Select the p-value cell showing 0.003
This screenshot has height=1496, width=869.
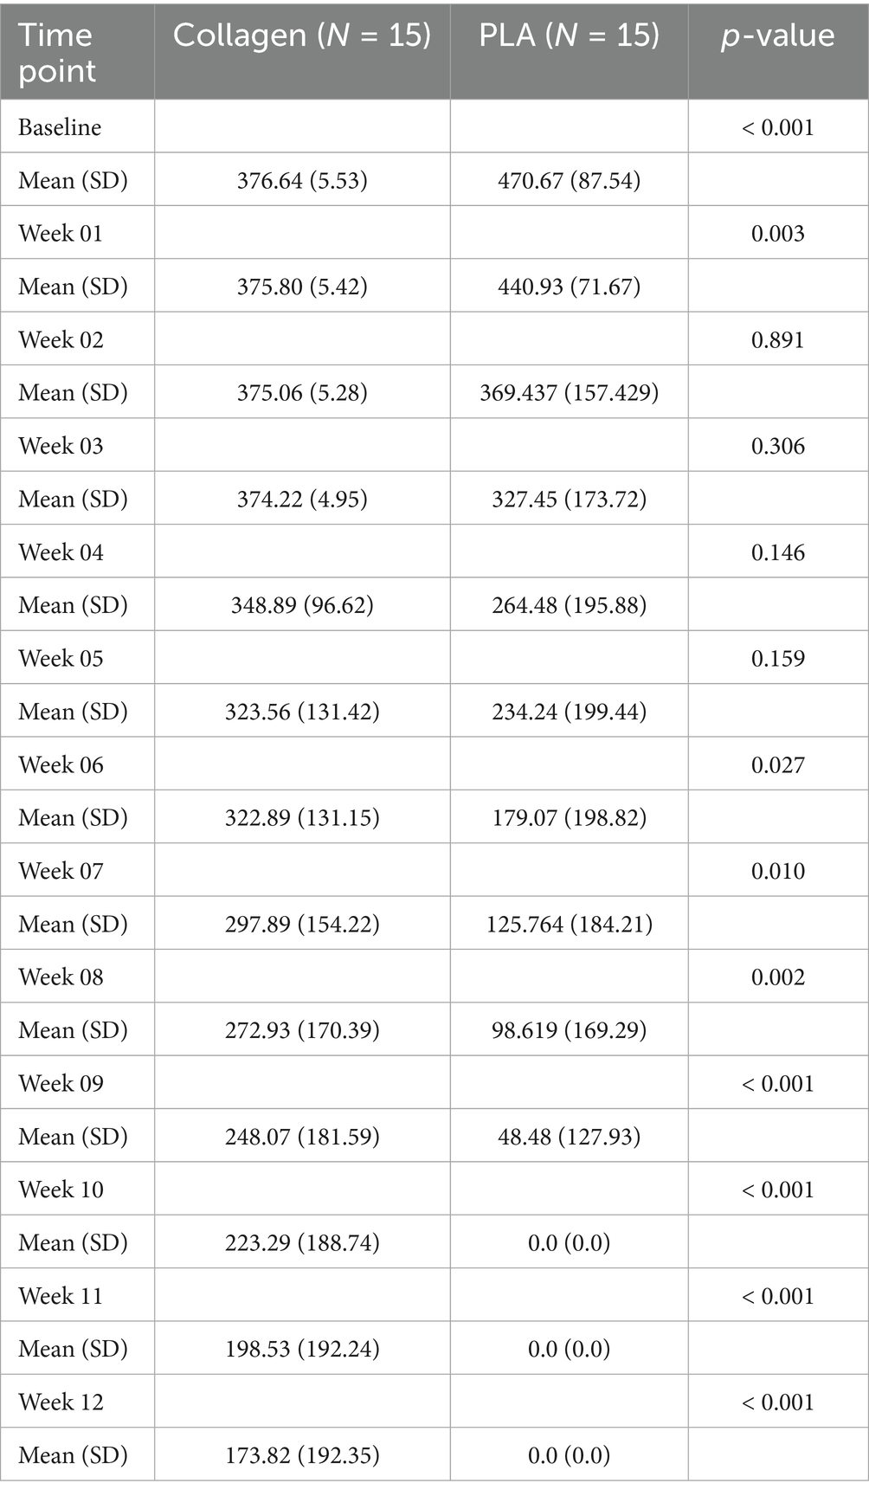point(777,233)
